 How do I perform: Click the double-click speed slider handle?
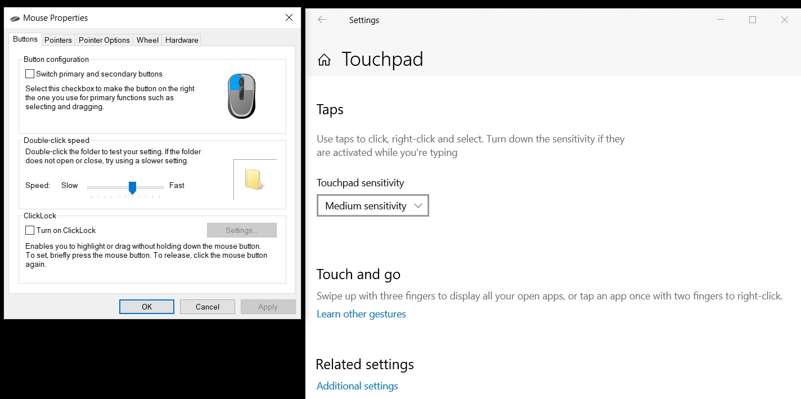(x=132, y=187)
